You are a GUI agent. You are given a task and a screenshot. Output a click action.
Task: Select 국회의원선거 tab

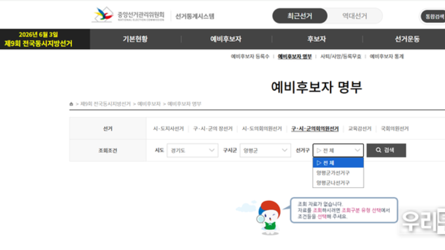point(395,129)
